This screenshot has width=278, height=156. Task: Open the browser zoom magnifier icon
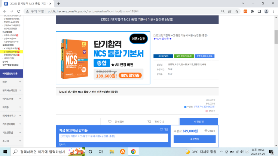click(x=223, y=11)
